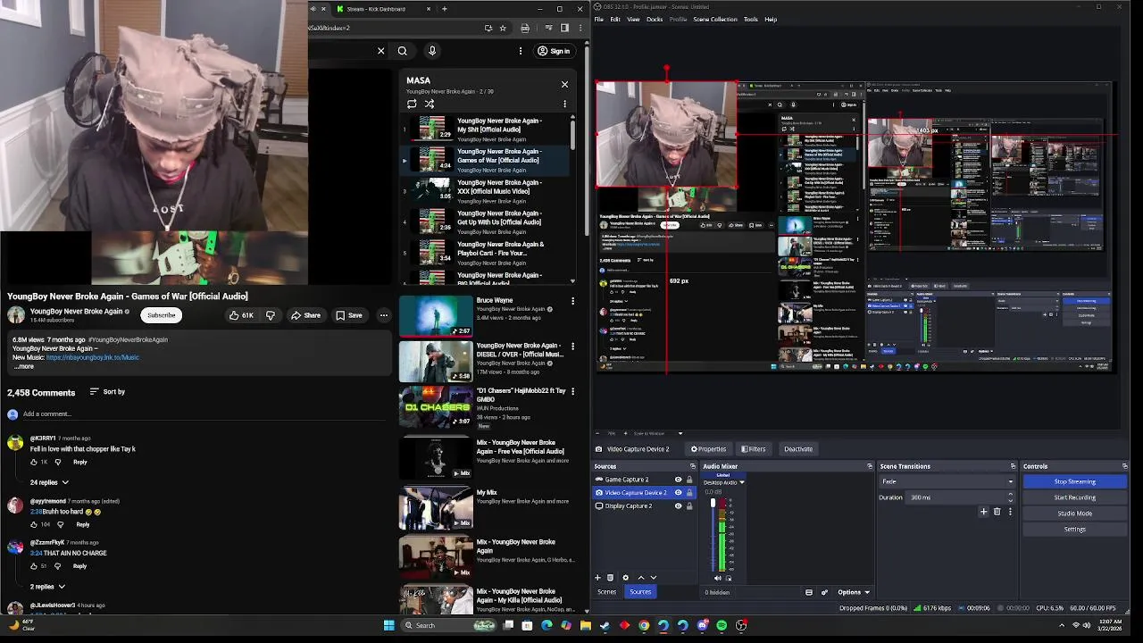Open YouTube settings three-dot menu near Sign in

[x=521, y=51]
